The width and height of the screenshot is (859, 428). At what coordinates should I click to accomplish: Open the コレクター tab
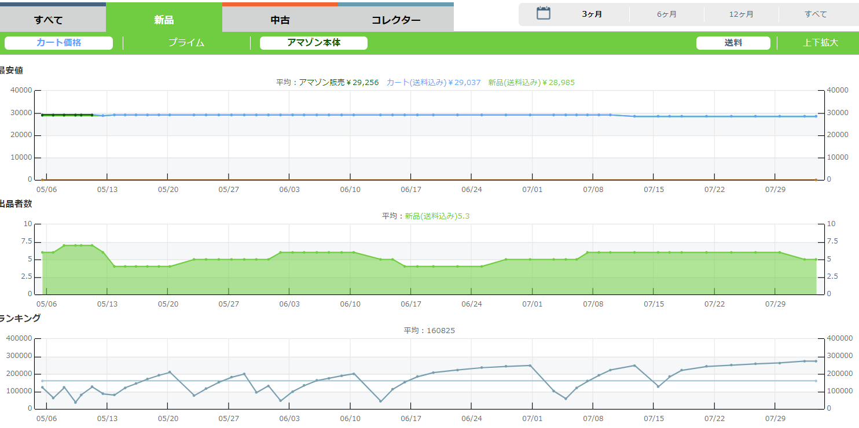[x=396, y=20]
